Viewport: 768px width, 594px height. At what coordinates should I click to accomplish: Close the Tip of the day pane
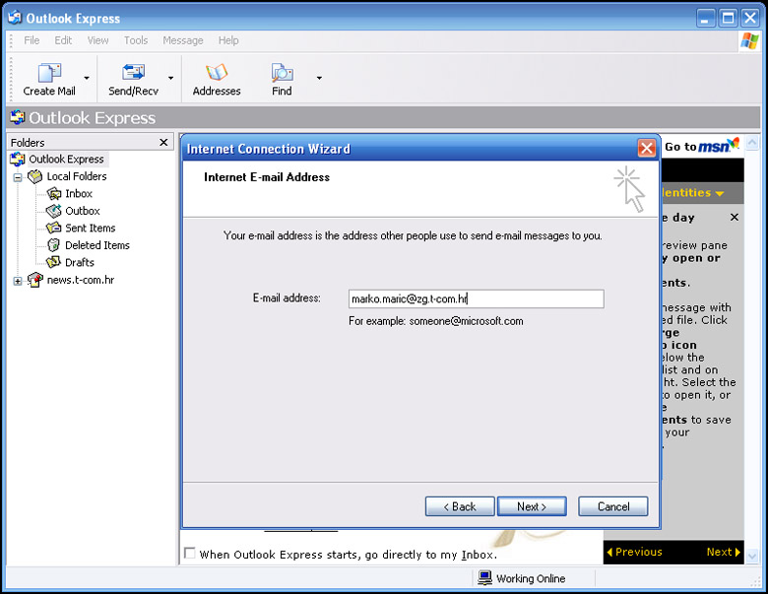[735, 217]
